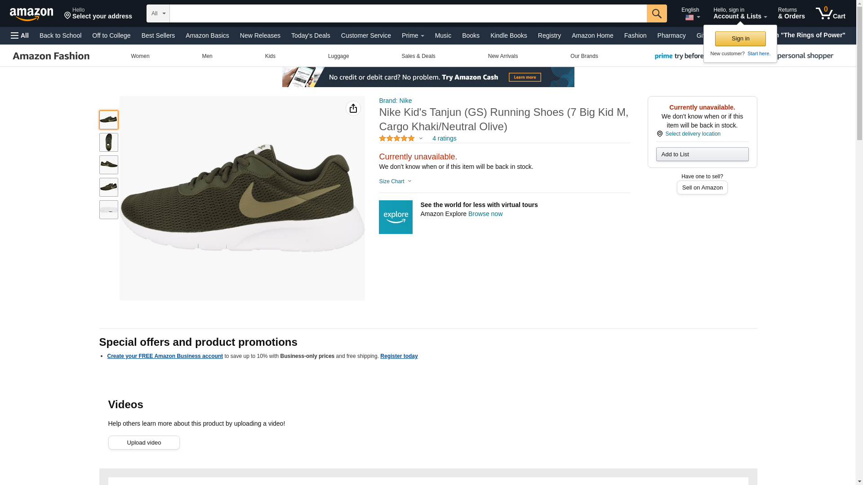Click the share icon on product image
The width and height of the screenshot is (863, 485).
tap(353, 108)
